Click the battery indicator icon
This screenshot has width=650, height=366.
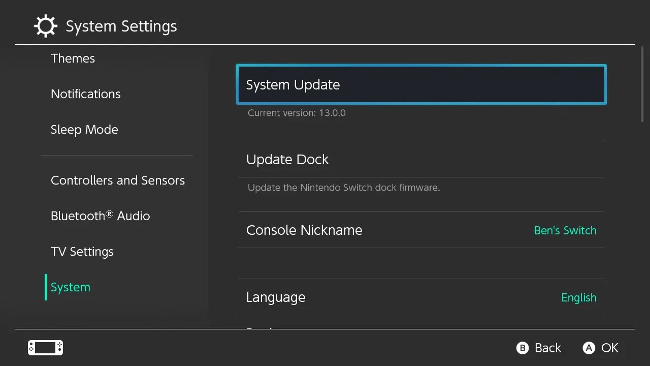(x=45, y=348)
